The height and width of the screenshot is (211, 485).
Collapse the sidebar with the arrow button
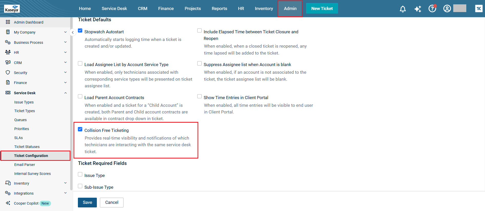coord(73,33)
